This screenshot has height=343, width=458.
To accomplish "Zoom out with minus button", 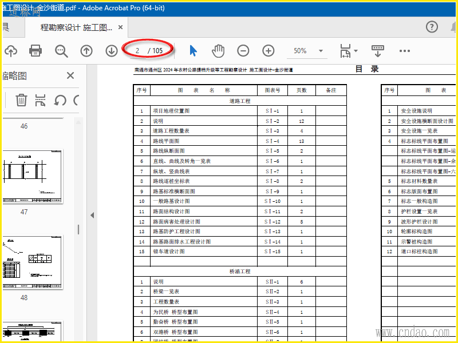I will [243, 51].
